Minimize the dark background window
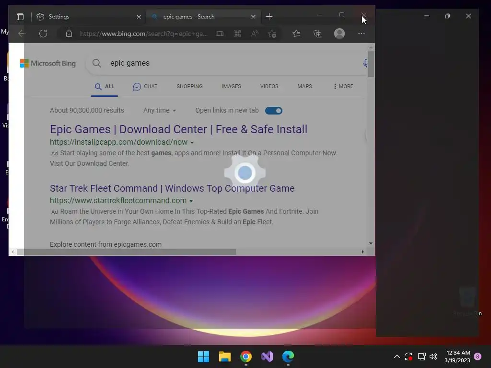Image resolution: width=491 pixels, height=368 pixels. click(x=426, y=16)
